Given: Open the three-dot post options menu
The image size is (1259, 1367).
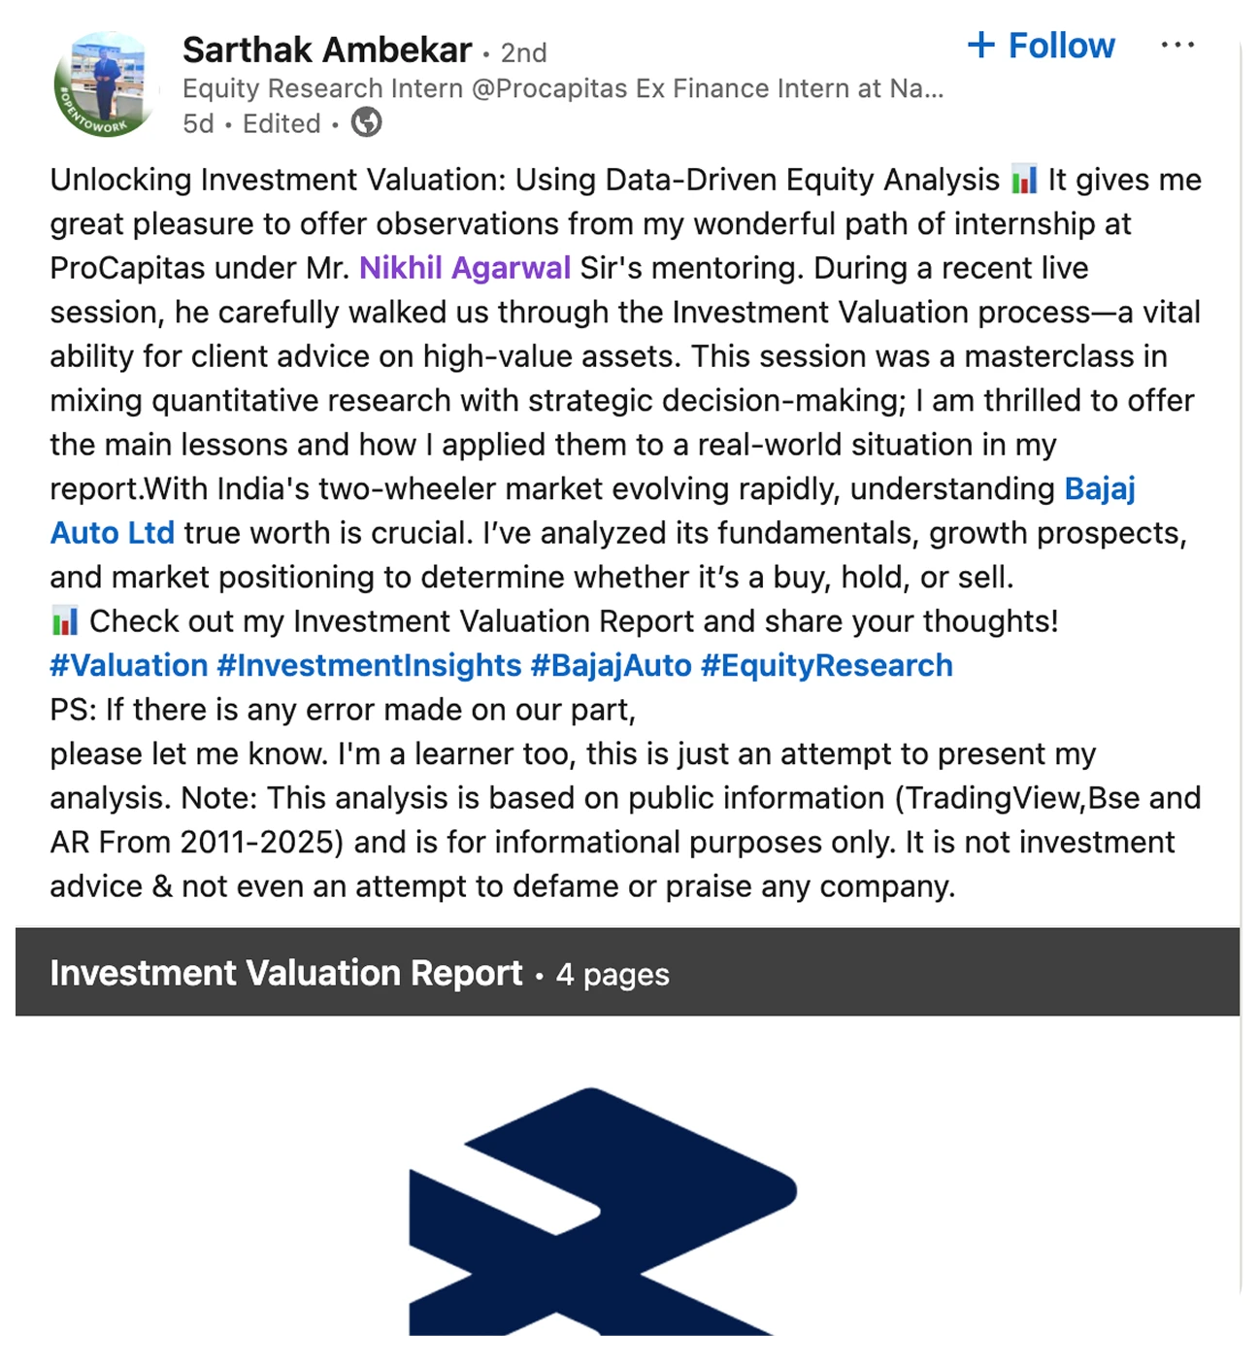Looking at the screenshot, I should (1176, 46).
